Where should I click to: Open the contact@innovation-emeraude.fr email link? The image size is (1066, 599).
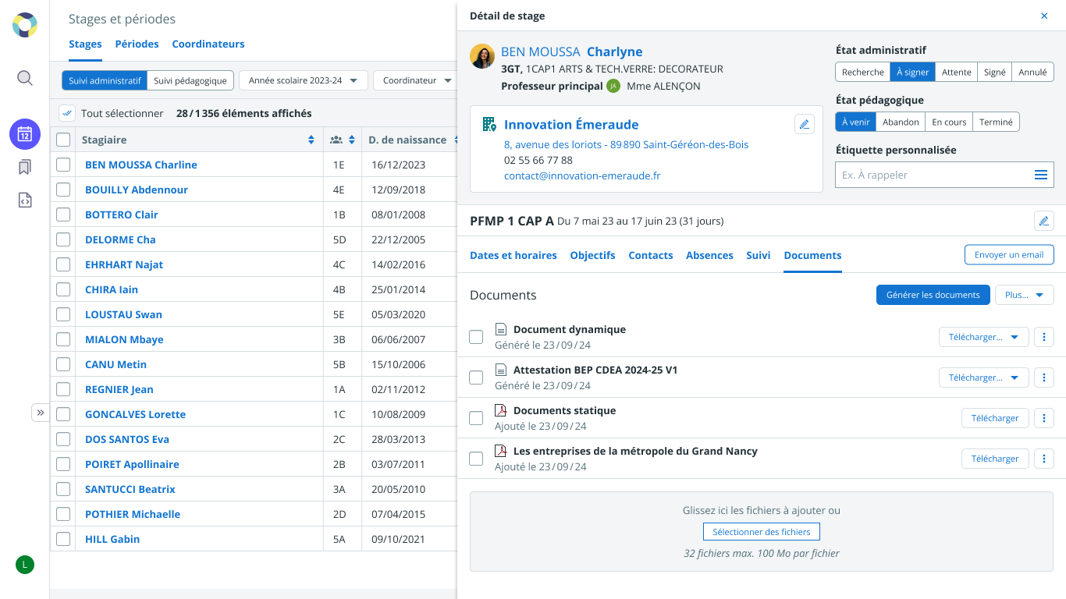pos(582,175)
